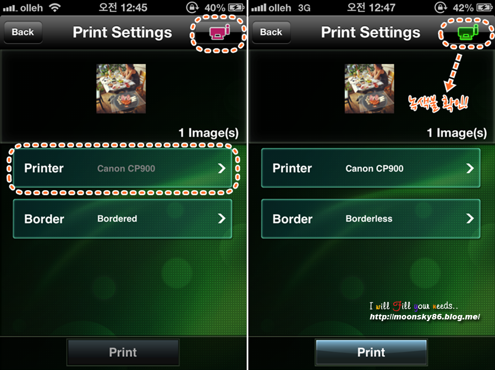Tap battery icon beside 42%
The height and width of the screenshot is (370, 495).
[484, 7]
